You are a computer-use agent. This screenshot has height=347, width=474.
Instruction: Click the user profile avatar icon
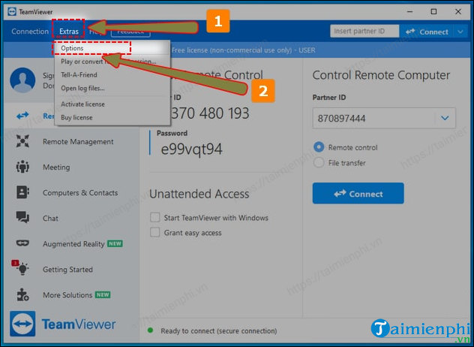(x=22, y=80)
